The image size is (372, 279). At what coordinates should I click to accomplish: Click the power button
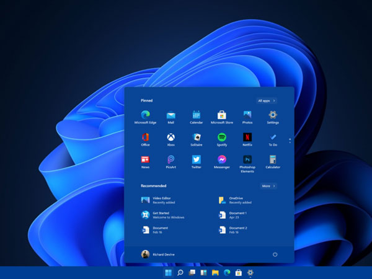pyautogui.click(x=275, y=254)
